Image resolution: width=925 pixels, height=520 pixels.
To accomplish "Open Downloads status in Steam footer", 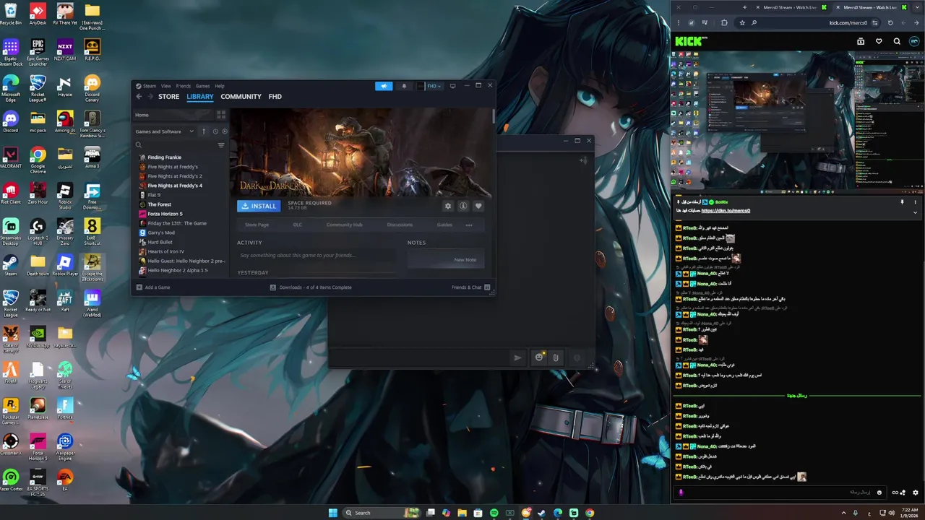I will (311, 287).
